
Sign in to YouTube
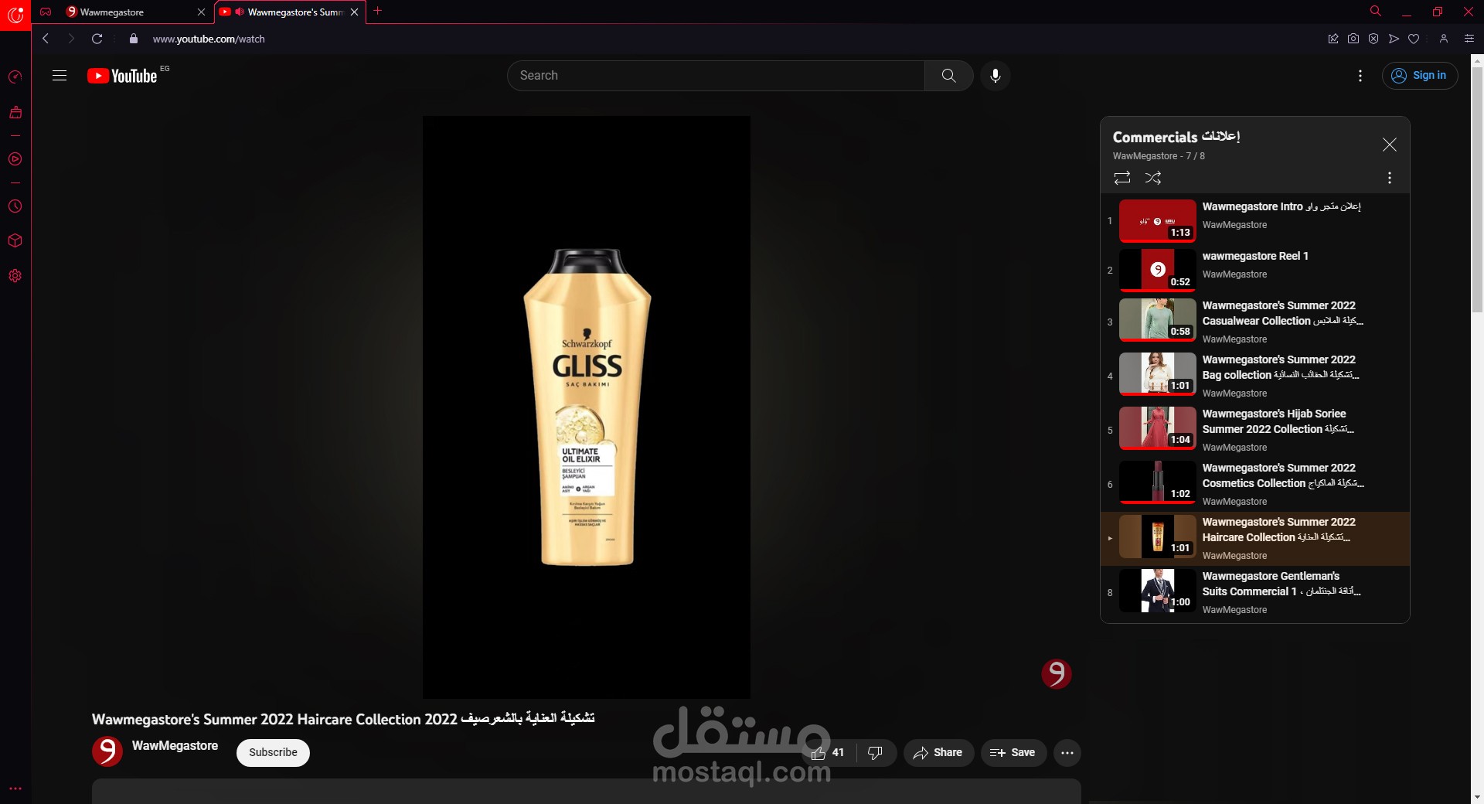[x=1420, y=76]
